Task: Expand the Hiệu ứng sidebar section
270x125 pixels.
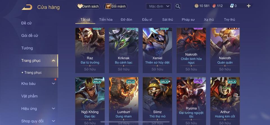Action: tap(53, 109)
